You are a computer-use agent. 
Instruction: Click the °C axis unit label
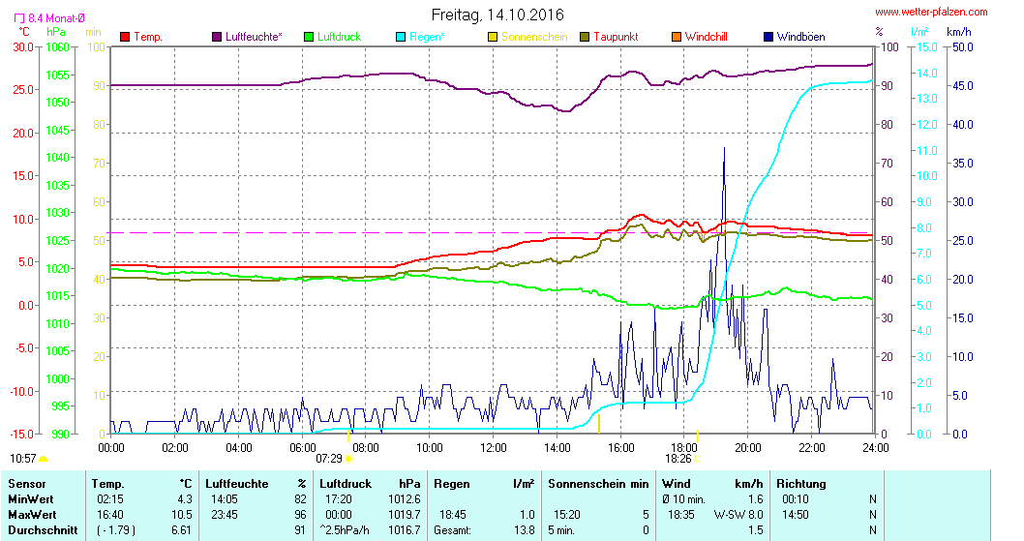click(x=23, y=31)
